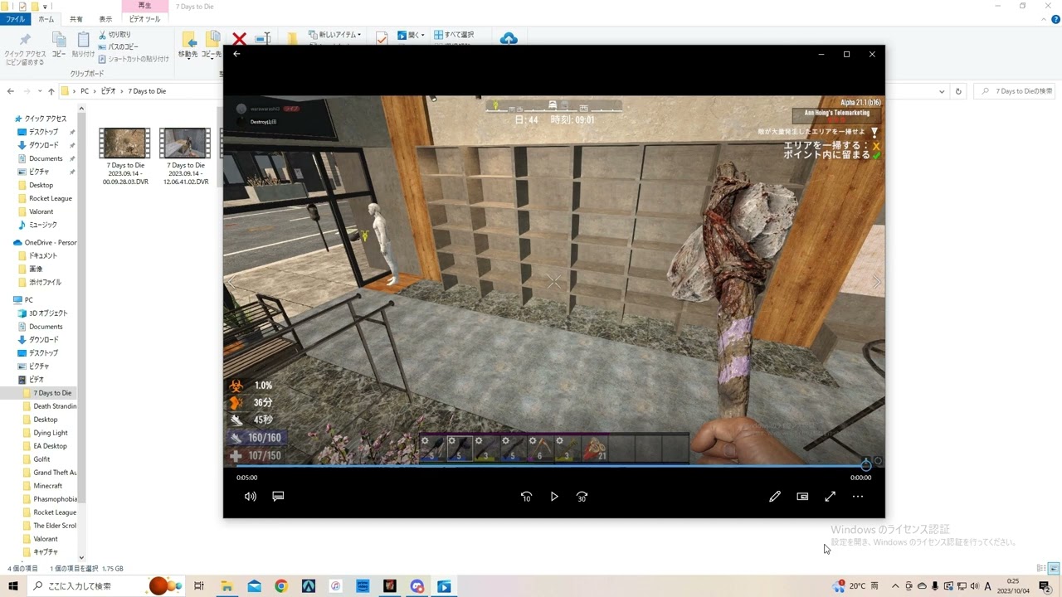Click PC in the address breadcrumb
The height and width of the screenshot is (597, 1062).
[x=85, y=91]
